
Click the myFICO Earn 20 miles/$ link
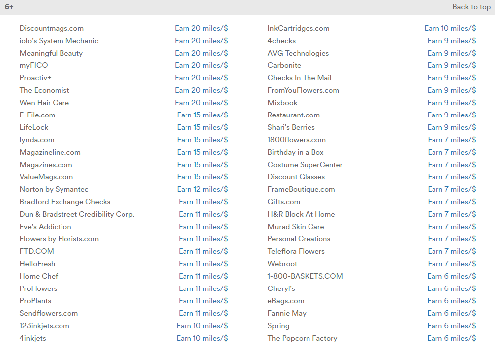click(201, 65)
